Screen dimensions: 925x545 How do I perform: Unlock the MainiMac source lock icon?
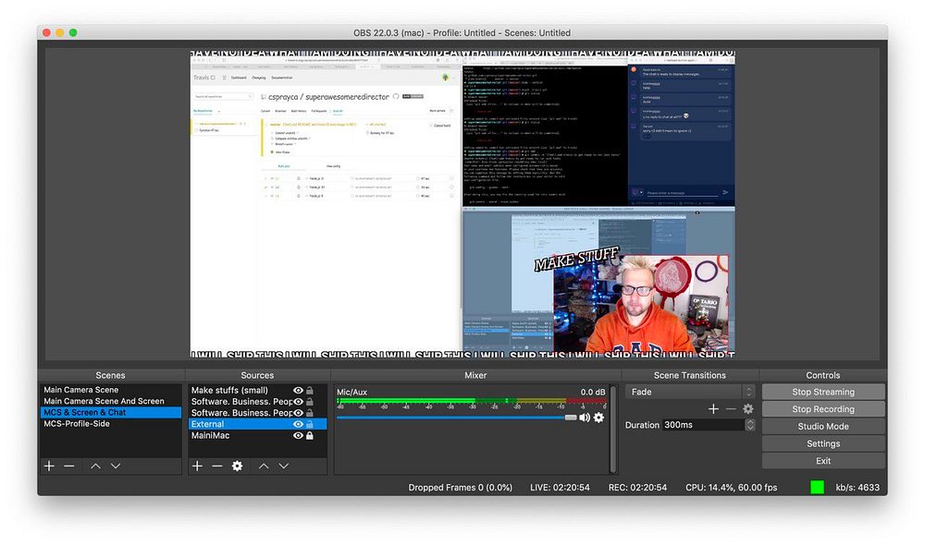tap(310, 435)
